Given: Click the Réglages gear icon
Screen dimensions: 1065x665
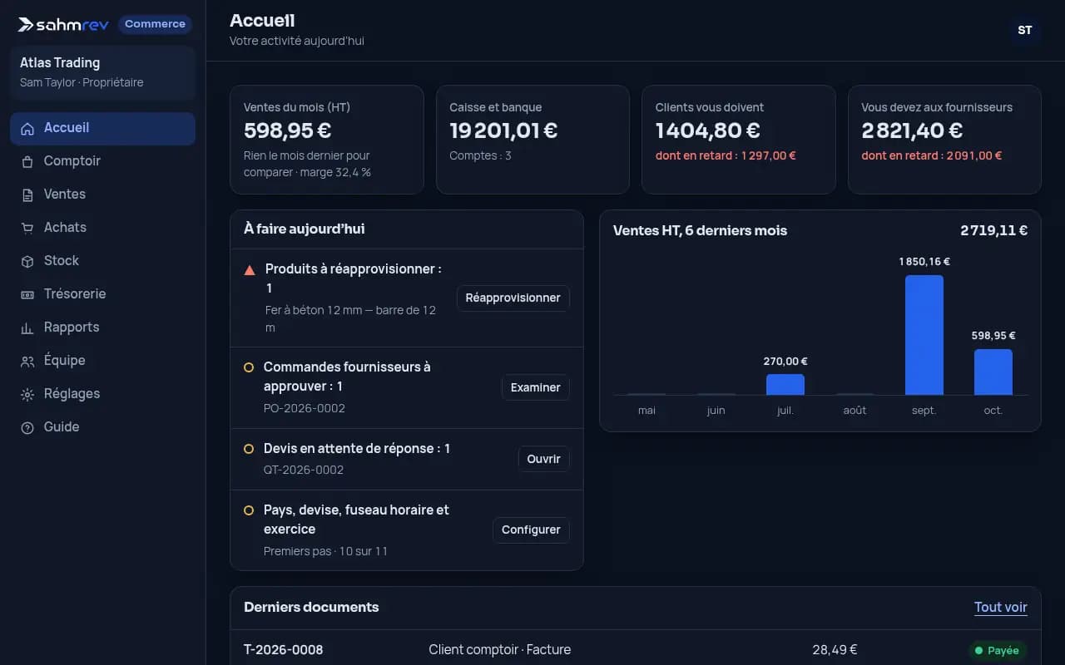Looking at the screenshot, I should 27,395.
